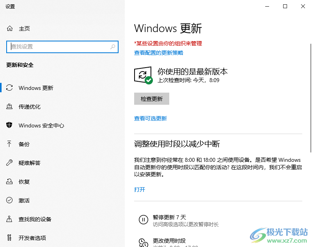Minimize the 设置 window
This screenshot has height=247, width=312.
[267, 6]
